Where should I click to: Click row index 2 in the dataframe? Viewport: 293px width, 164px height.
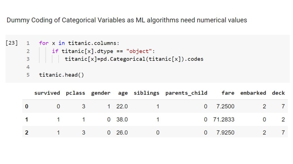coord(27,133)
